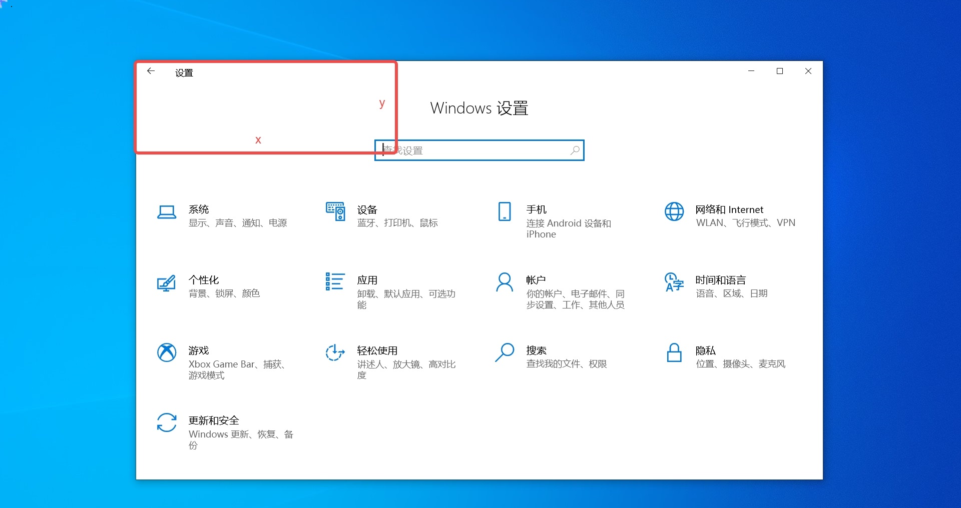Image resolution: width=961 pixels, height=508 pixels.
Task: Click the System (系统) laptop icon
Action: pyautogui.click(x=167, y=212)
